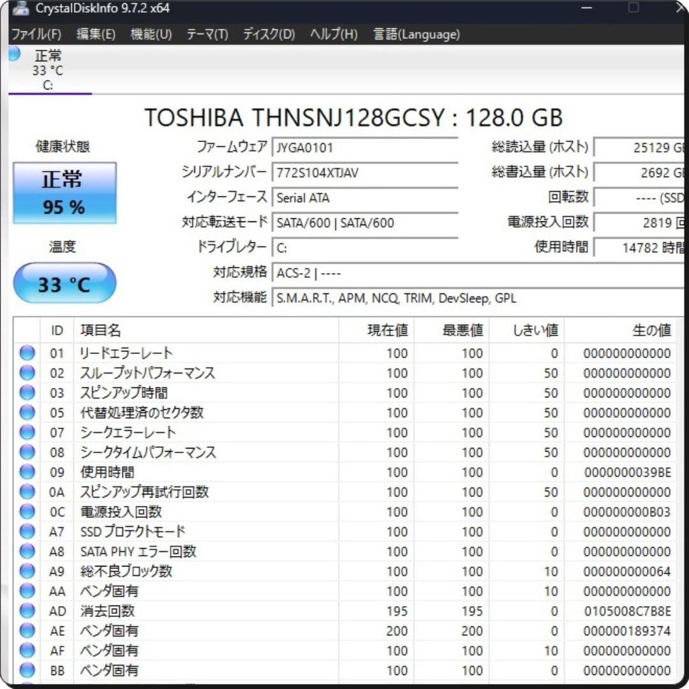Click status icon for 03 スピンアップ時間
689x689 pixels.
pos(27,392)
